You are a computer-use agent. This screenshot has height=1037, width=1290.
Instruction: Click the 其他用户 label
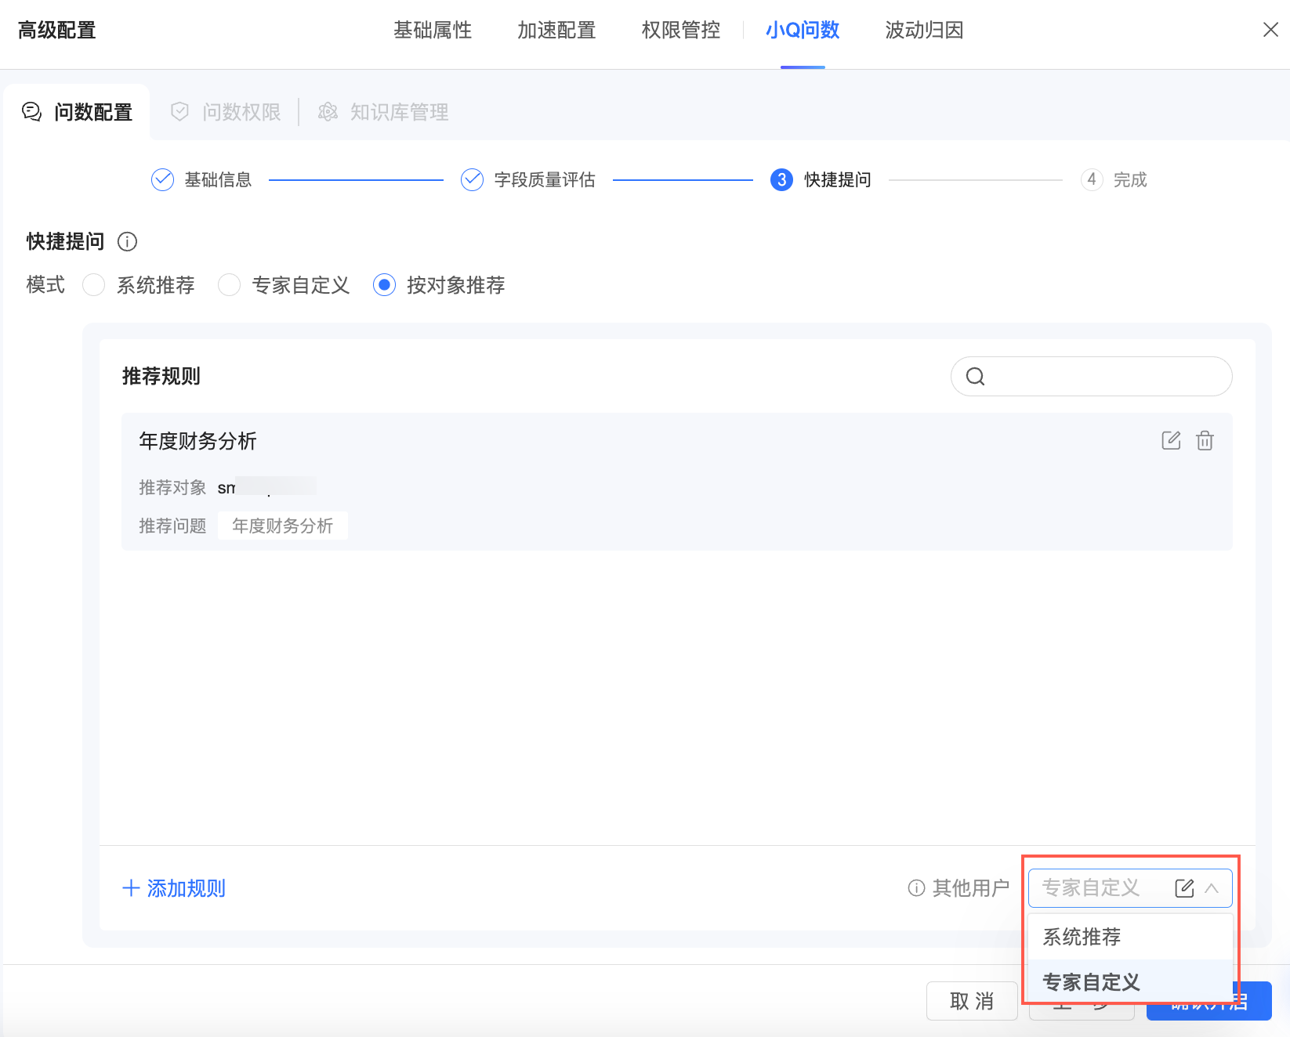pyautogui.click(x=971, y=888)
